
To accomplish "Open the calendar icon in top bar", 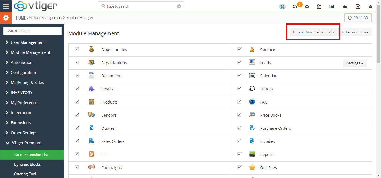I will 319,6.
